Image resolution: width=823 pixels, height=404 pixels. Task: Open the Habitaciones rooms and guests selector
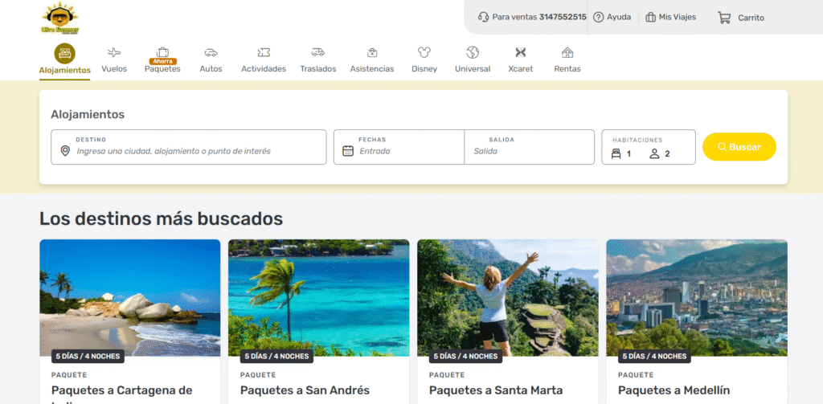pyautogui.click(x=649, y=147)
